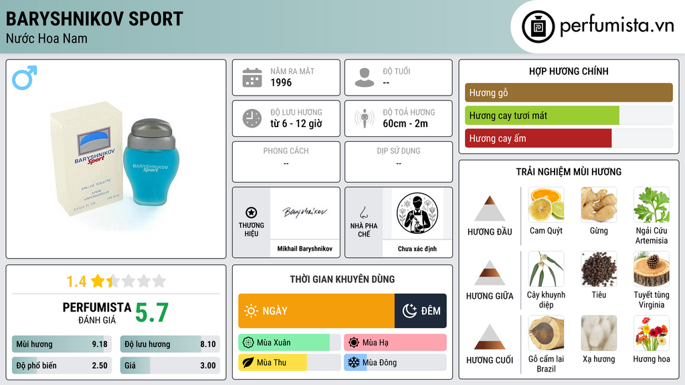The width and height of the screenshot is (685, 385).
Task: Click the orange Ngày daytime bar
Action: click(316, 311)
